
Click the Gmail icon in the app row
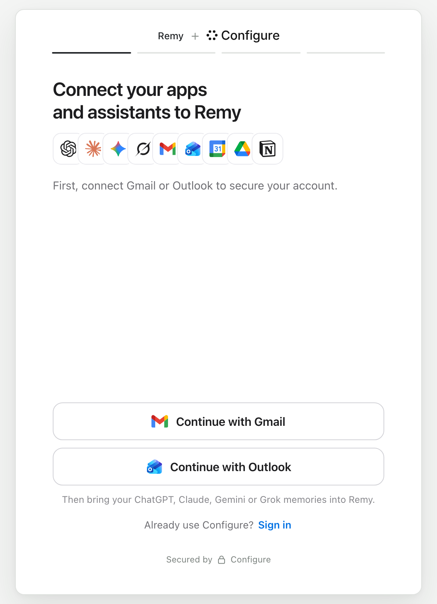pos(168,149)
